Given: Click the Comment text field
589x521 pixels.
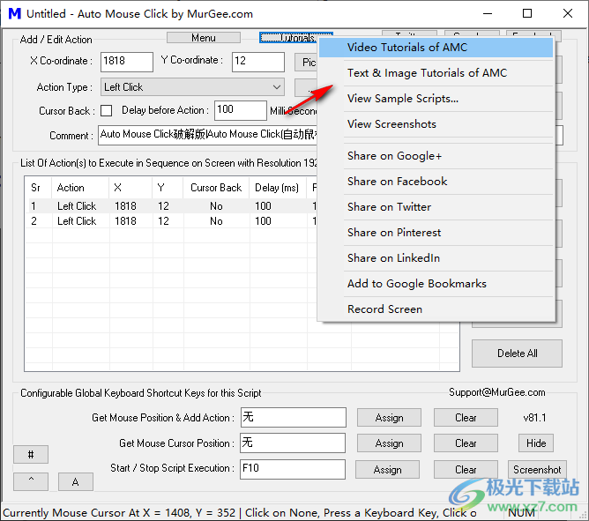Looking at the screenshot, I should point(208,135).
